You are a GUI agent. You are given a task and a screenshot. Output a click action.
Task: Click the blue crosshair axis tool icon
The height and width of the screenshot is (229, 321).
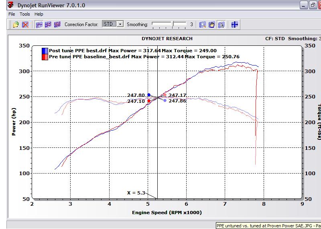pos(235,25)
